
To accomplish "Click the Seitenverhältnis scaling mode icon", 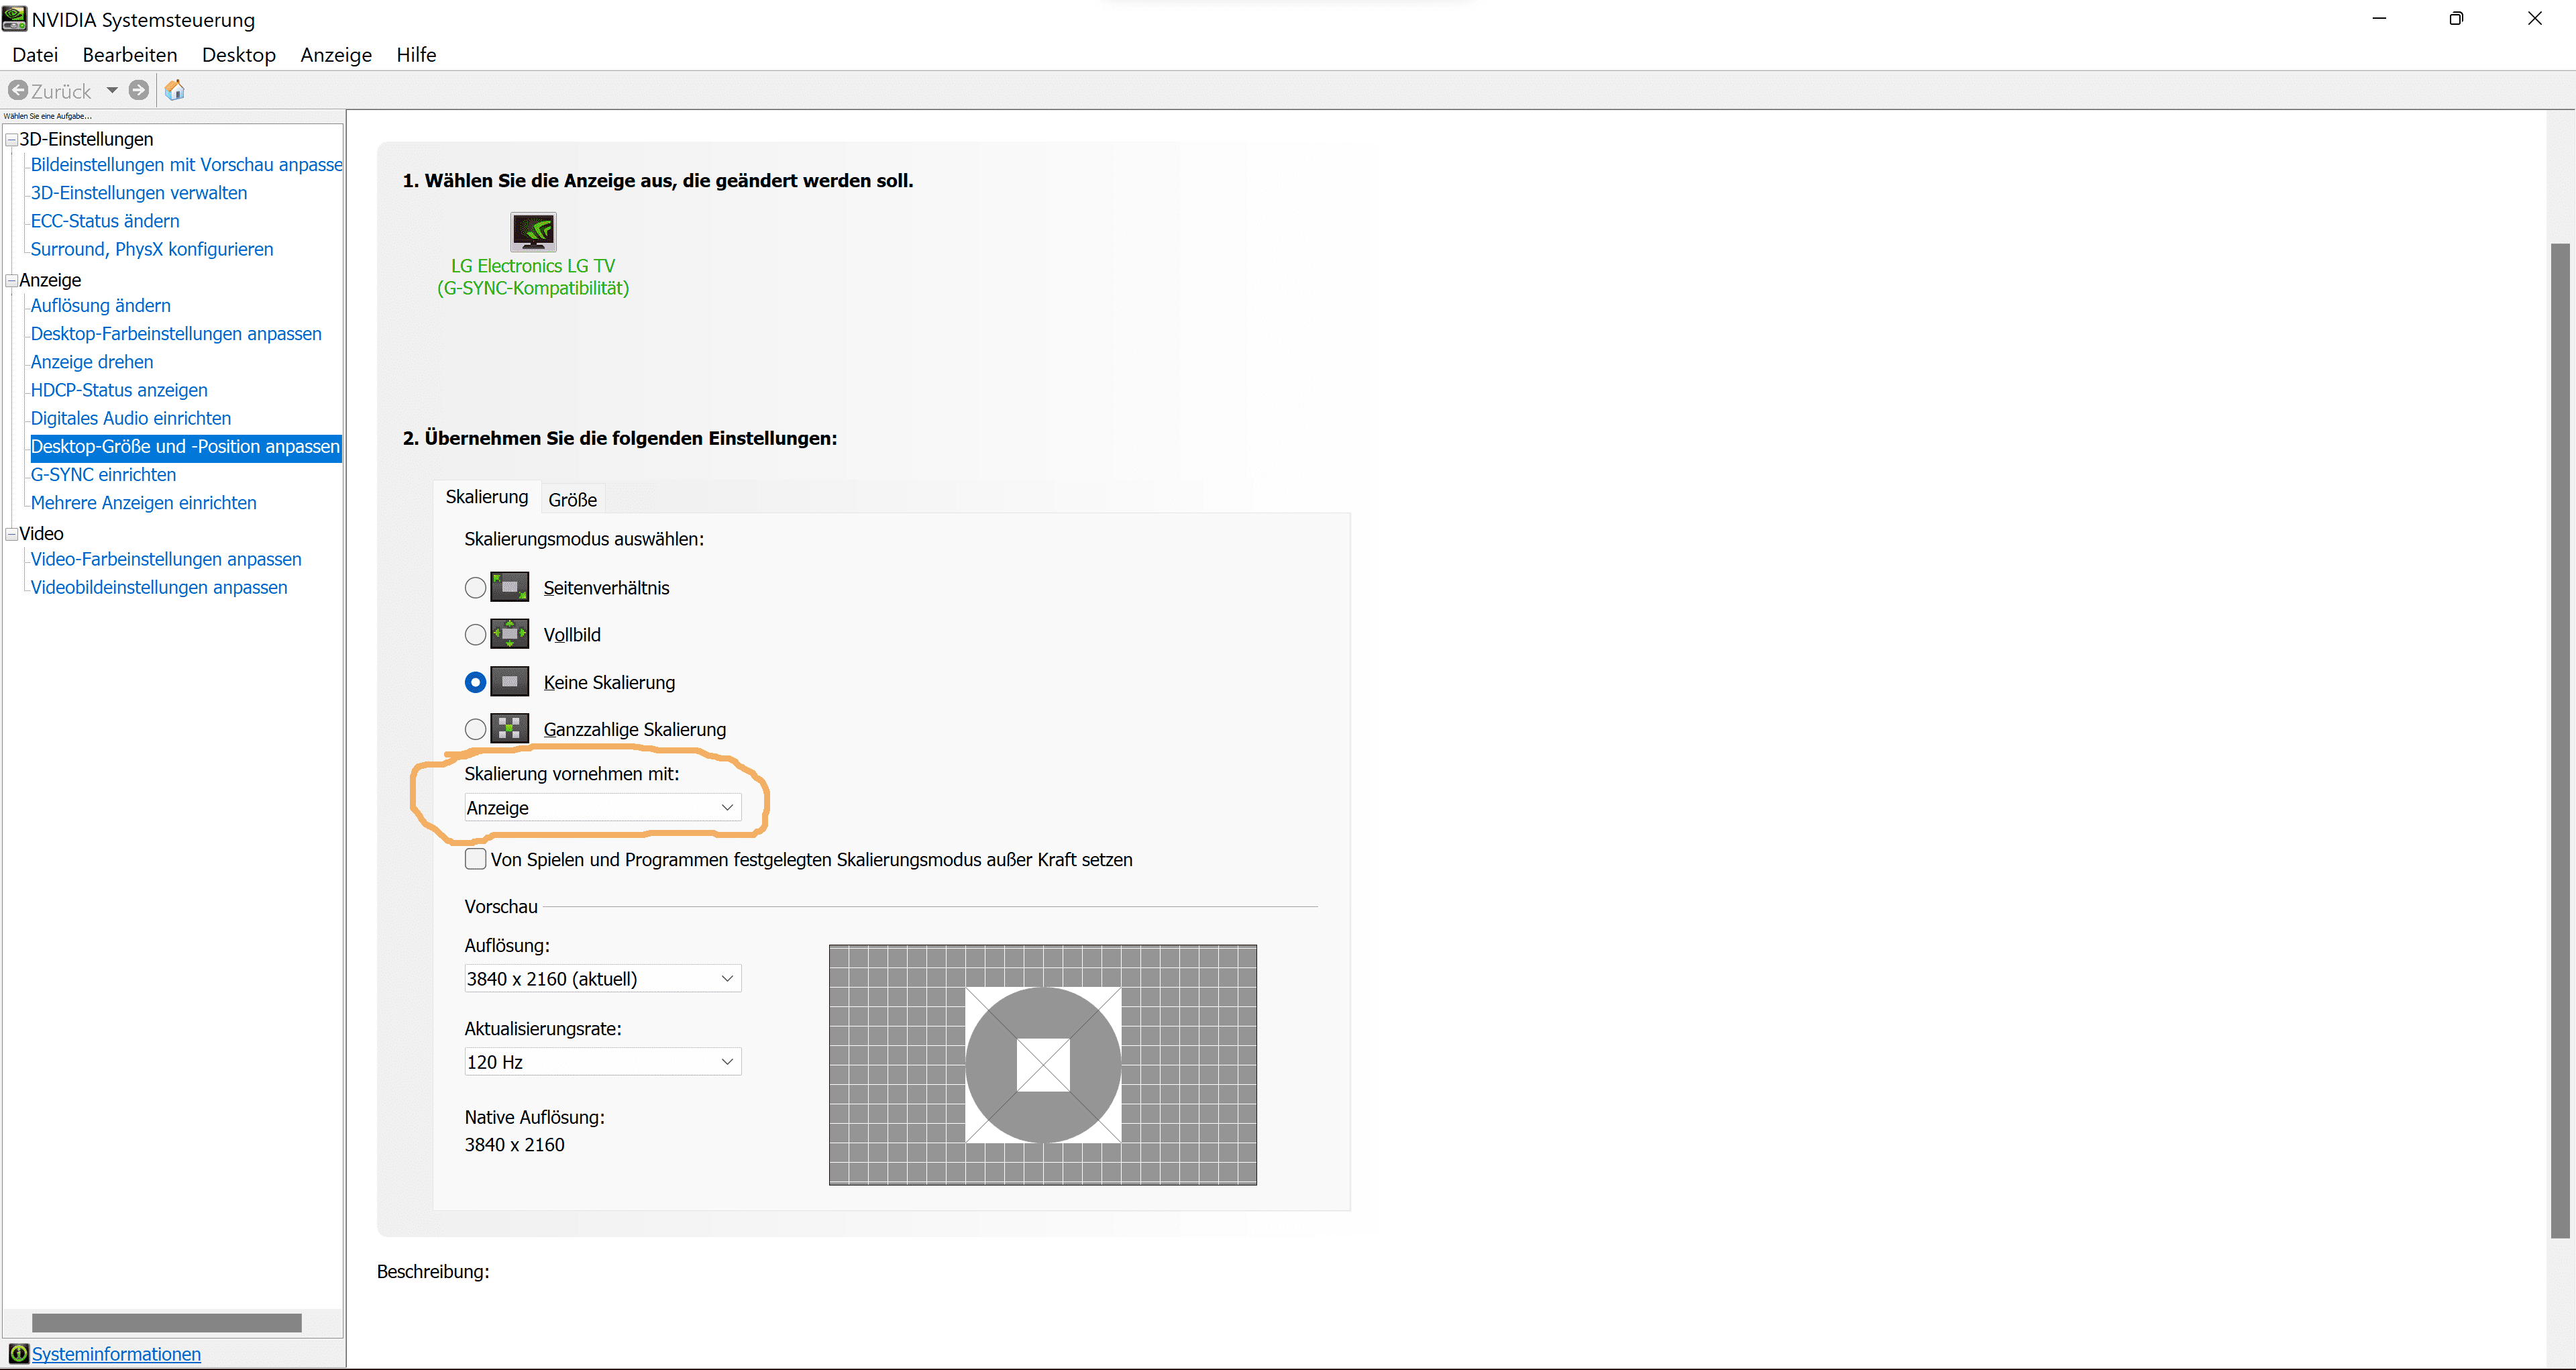I will pyautogui.click(x=509, y=588).
